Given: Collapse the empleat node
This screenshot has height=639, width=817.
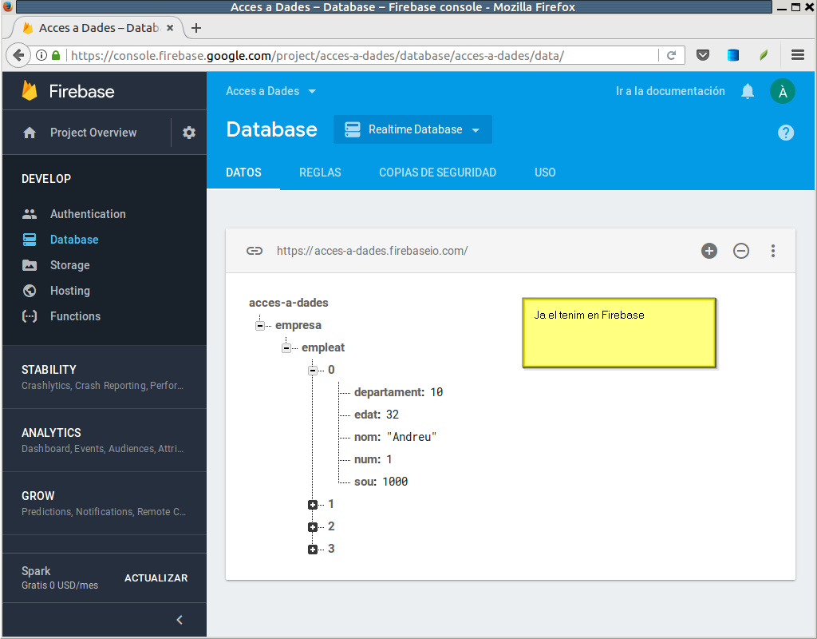Looking at the screenshot, I should point(286,348).
